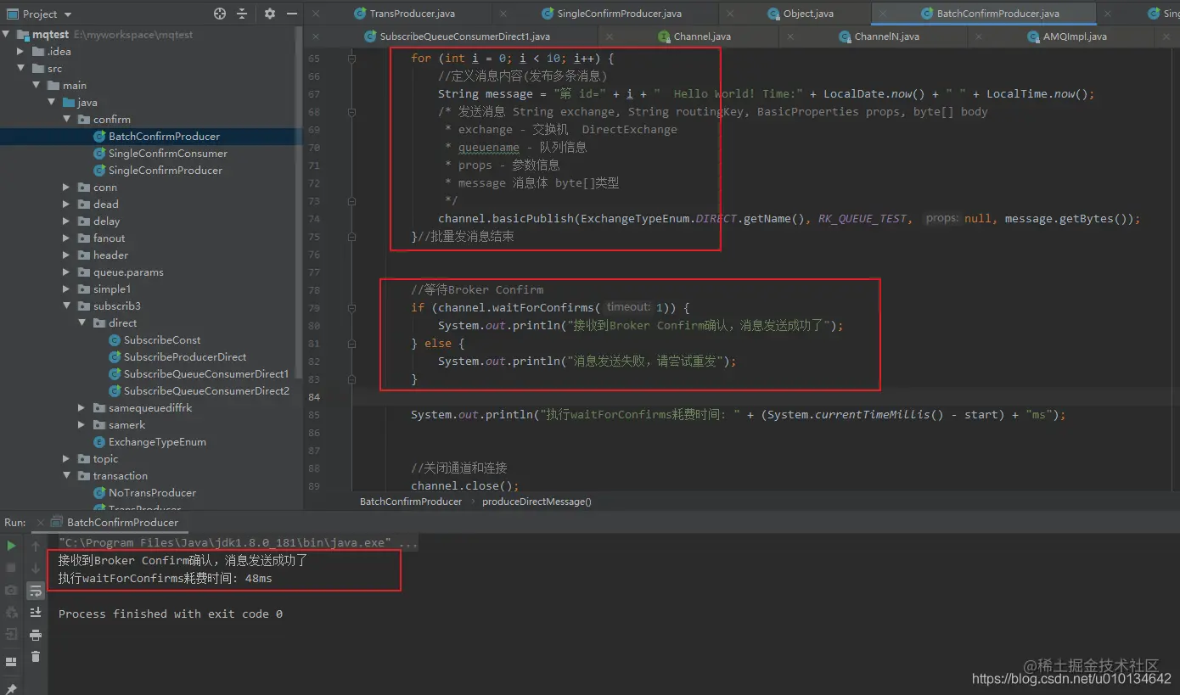This screenshot has width=1180, height=695.
Task: Rerun BatchConfirmProducer with green arrow
Action: point(11,546)
